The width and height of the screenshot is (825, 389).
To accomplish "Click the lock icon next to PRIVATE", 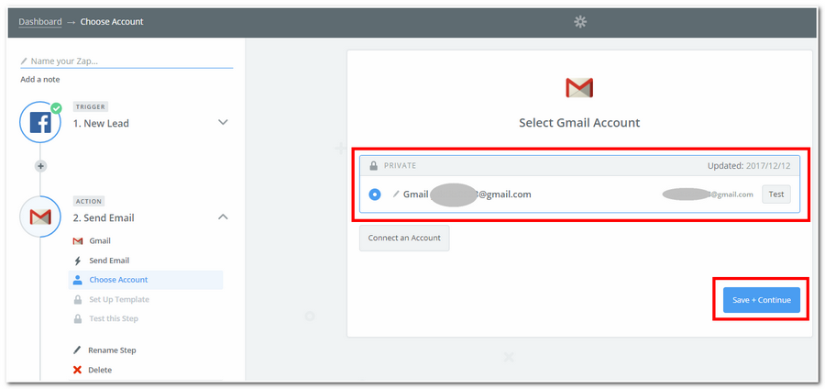I will [374, 166].
